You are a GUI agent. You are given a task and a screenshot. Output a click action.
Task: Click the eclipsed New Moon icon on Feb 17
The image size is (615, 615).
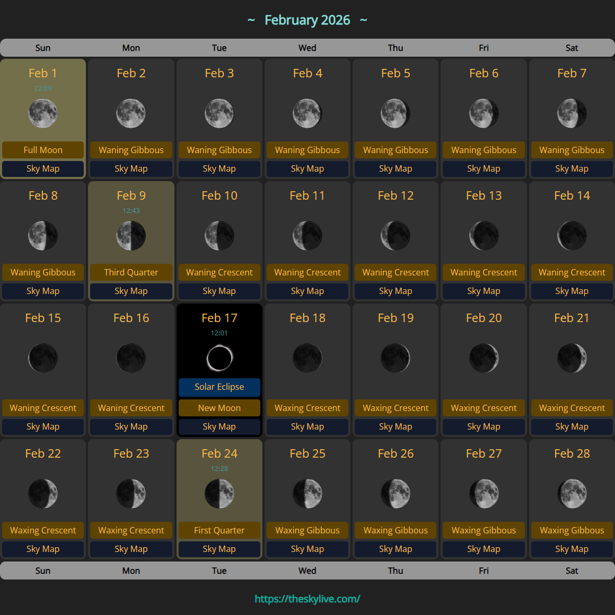pyautogui.click(x=219, y=358)
